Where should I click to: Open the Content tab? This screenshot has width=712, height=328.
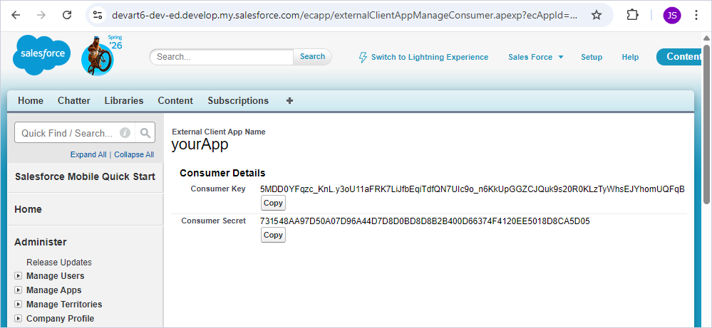click(x=175, y=100)
